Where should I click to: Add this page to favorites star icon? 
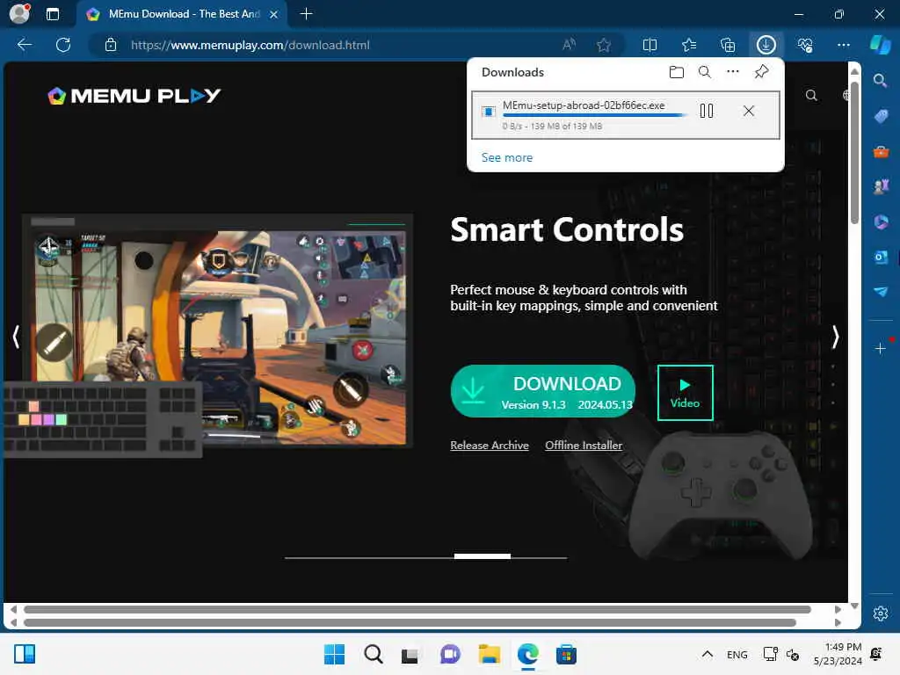[x=603, y=45]
